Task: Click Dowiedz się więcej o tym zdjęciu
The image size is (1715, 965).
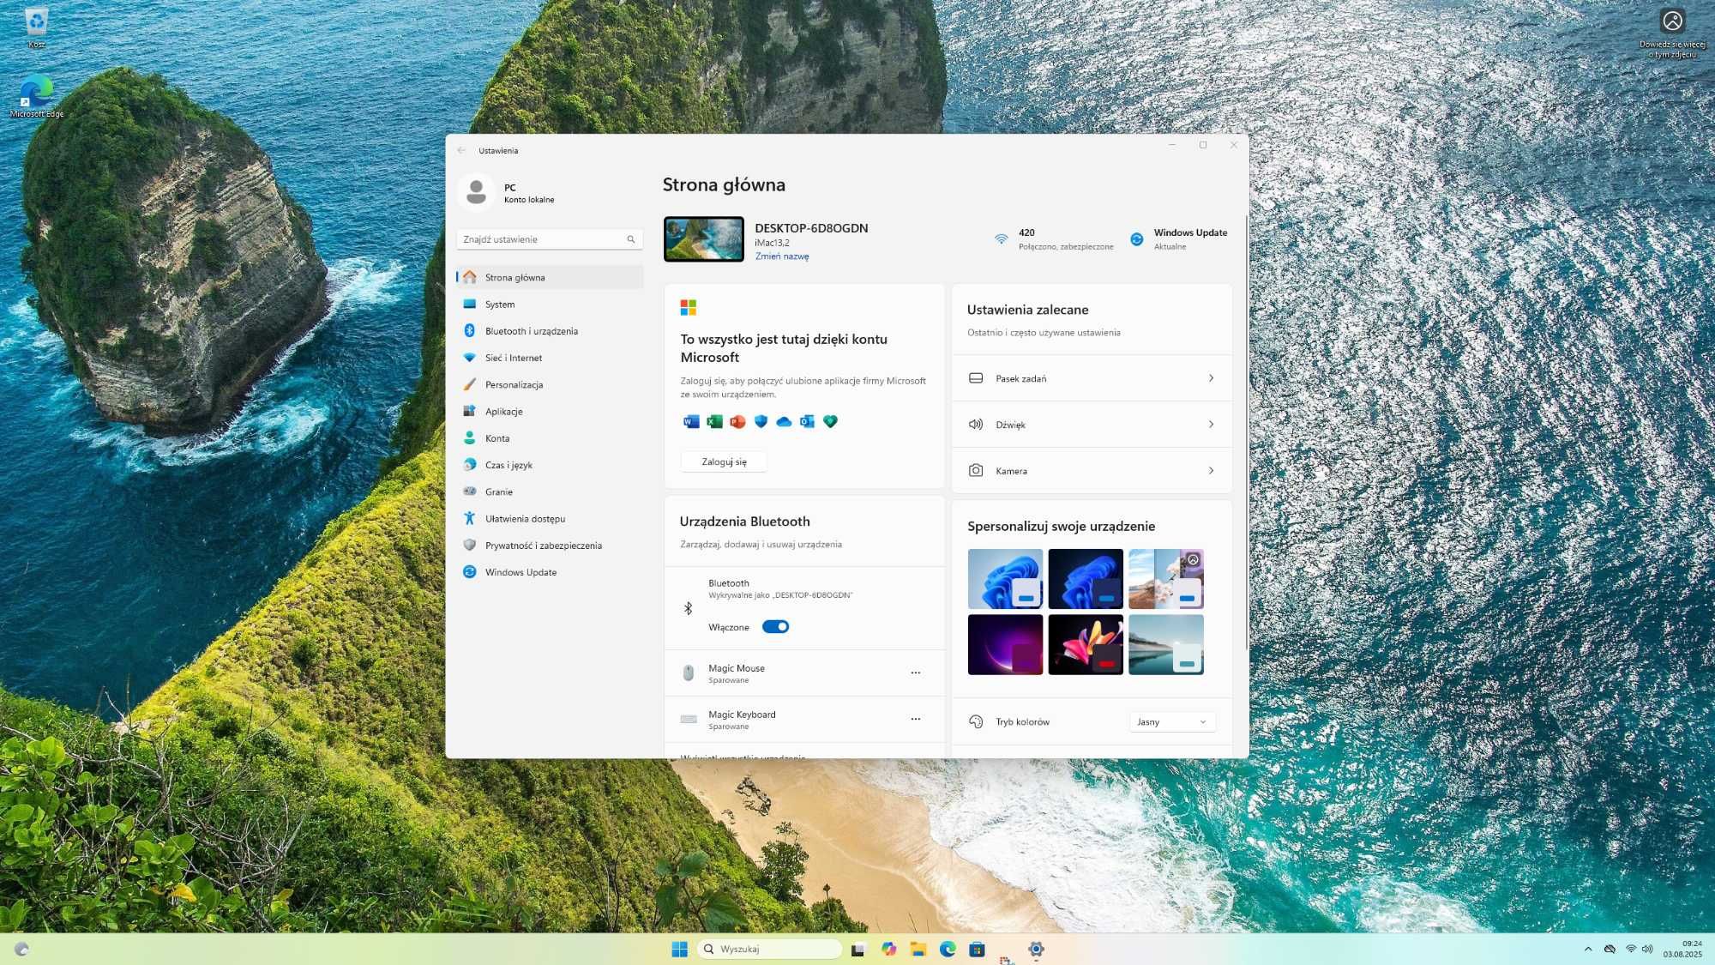Action: point(1672,34)
